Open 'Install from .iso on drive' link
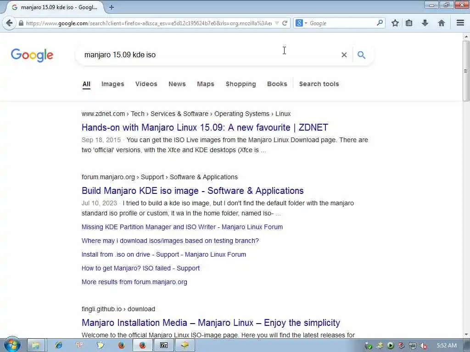Viewport: 470px width, 352px height. tap(164, 254)
